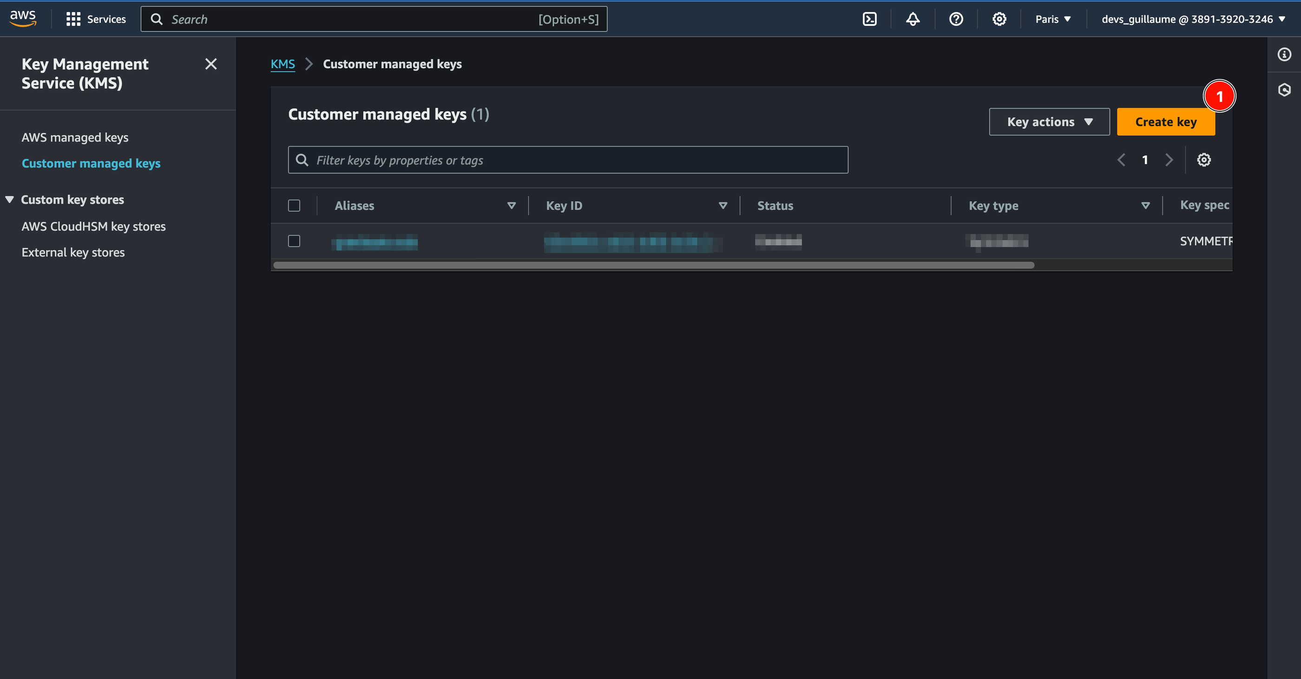Screen dimensions: 1301x679
Task: Focus the Filter keys by properties field
Action: tap(568, 160)
